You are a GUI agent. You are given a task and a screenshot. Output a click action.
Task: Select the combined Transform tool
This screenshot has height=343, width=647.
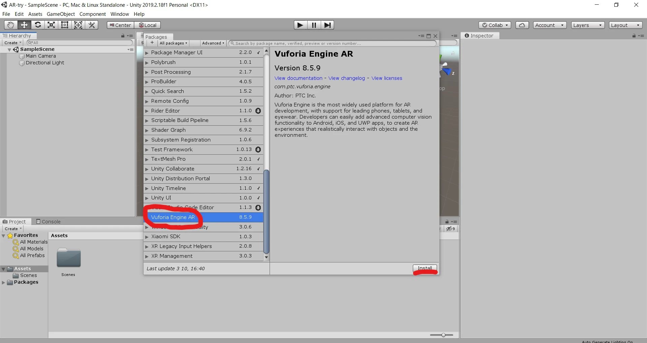pos(78,25)
